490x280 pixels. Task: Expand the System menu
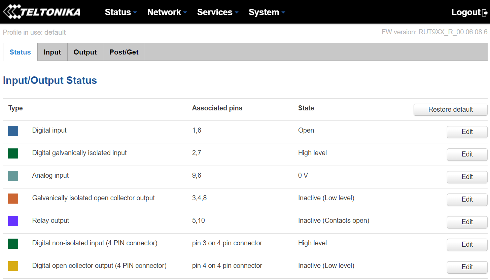pyautogui.click(x=267, y=12)
